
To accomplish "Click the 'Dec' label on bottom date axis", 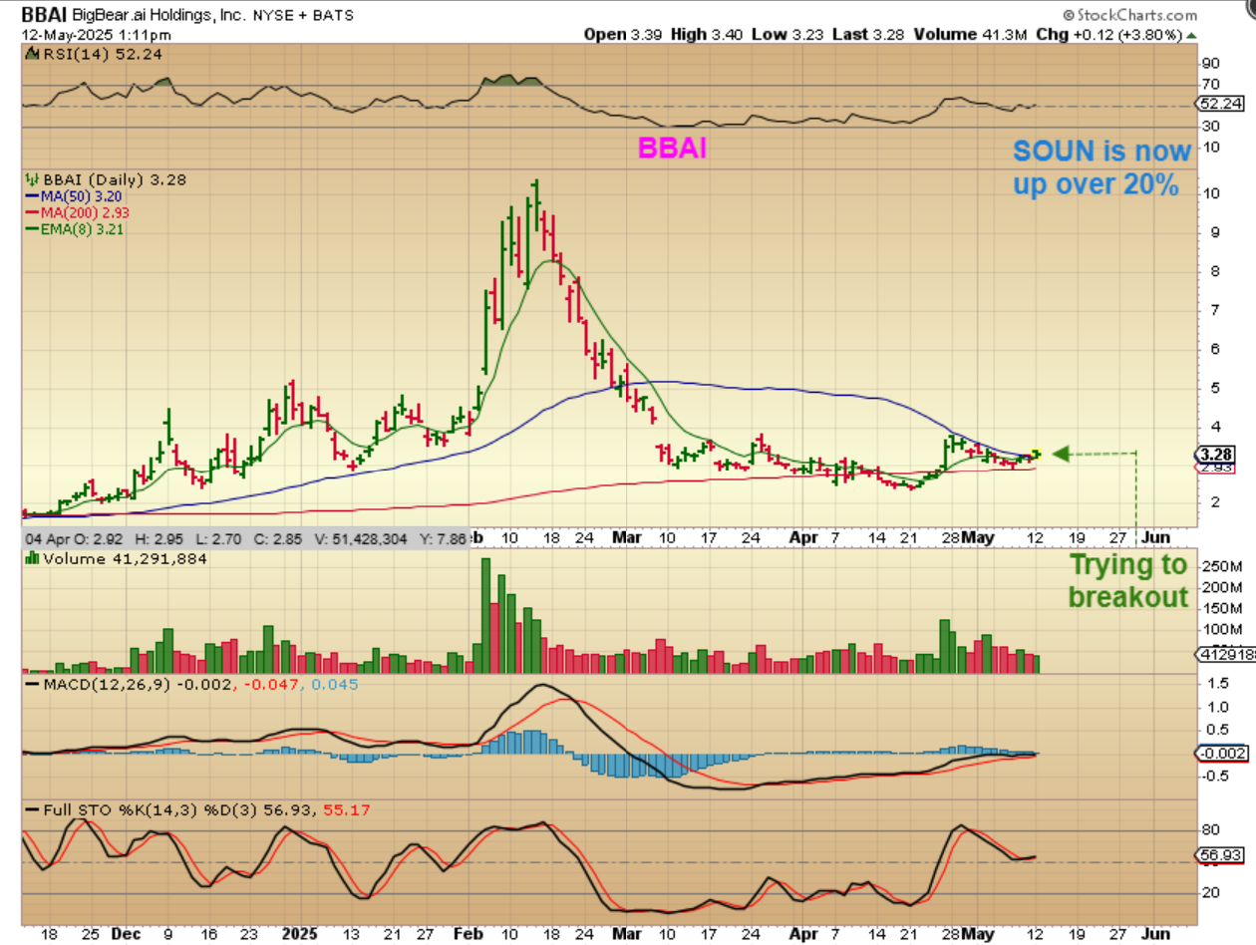I will point(127,934).
